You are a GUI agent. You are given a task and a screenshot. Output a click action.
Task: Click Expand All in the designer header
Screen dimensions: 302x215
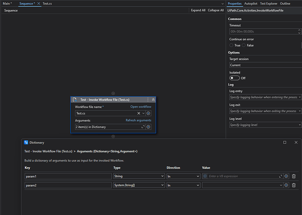[x=198, y=10]
